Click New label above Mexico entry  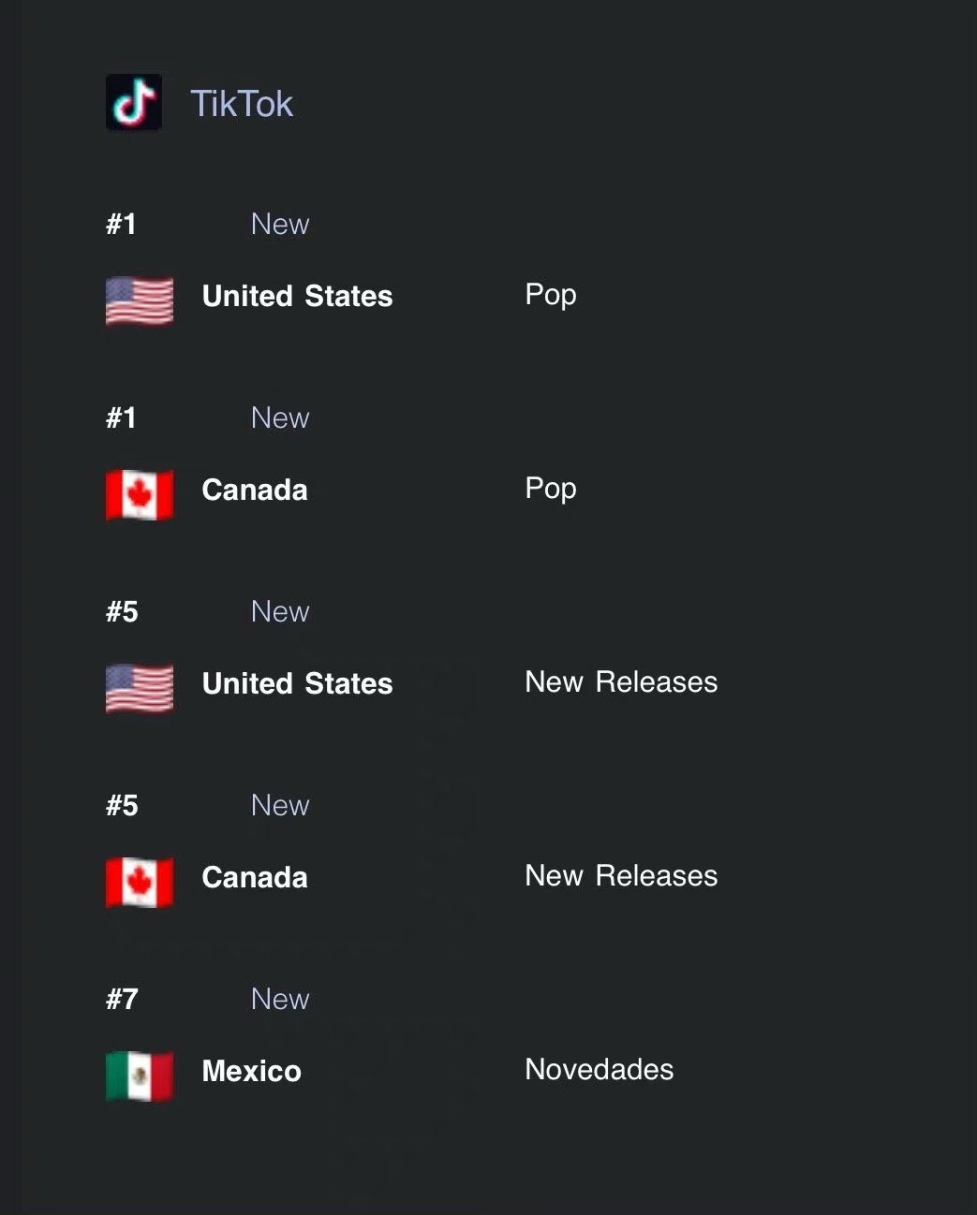tap(280, 999)
